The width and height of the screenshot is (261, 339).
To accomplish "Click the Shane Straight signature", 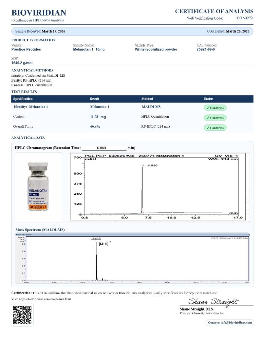I will tap(213, 301).
